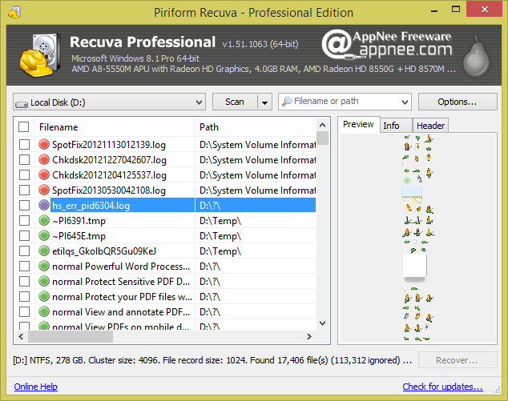
Task: Click the file list horizontal scrollbar thumb
Action: pyautogui.click(x=71, y=337)
